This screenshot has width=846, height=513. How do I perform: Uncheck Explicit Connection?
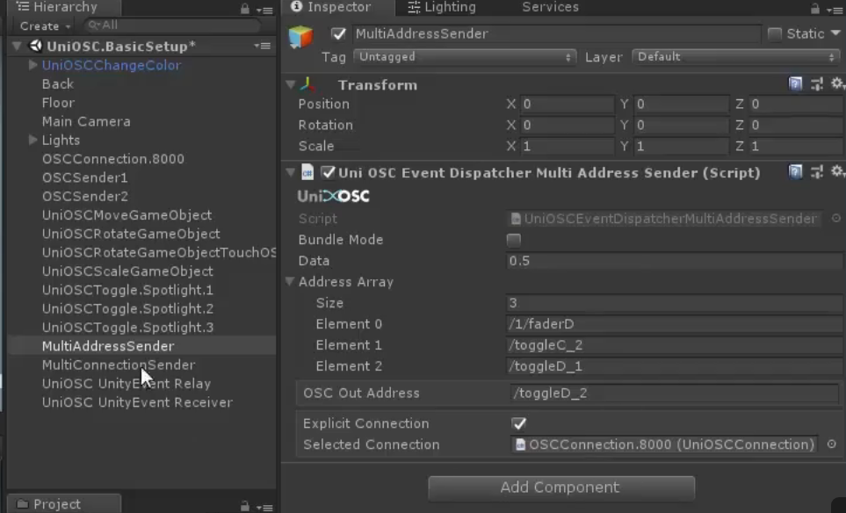(x=519, y=423)
